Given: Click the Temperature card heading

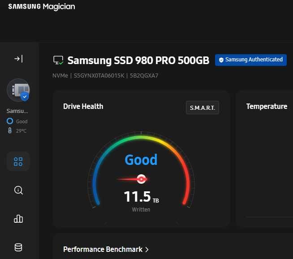Looking at the screenshot, I should click(x=267, y=106).
